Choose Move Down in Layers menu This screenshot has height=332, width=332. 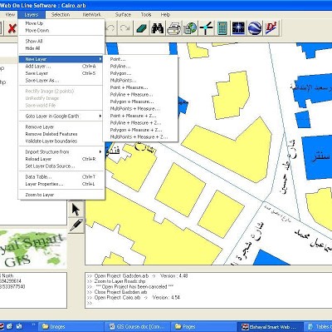coord(61,31)
